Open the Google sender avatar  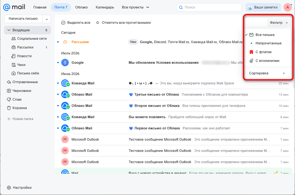click(x=65, y=62)
